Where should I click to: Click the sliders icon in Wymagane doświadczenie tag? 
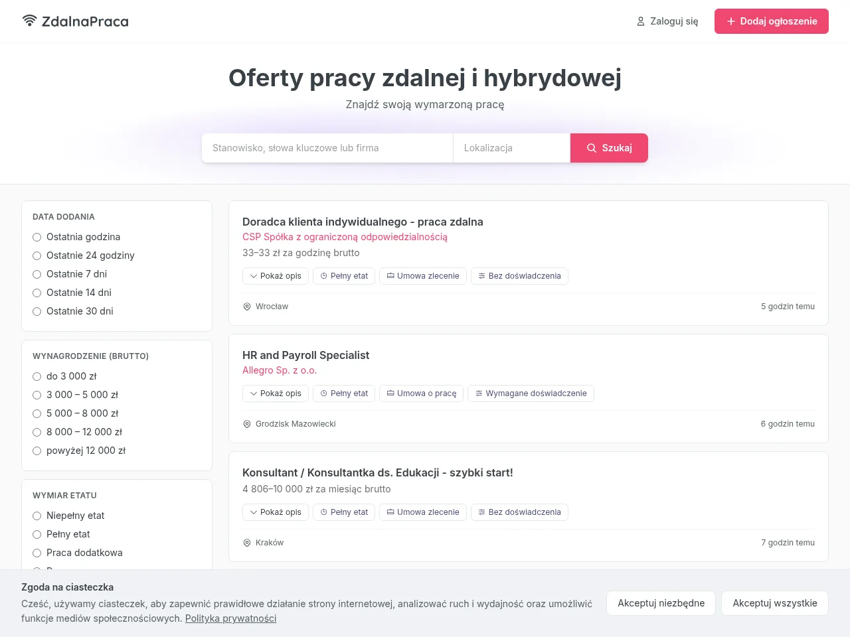tap(479, 393)
